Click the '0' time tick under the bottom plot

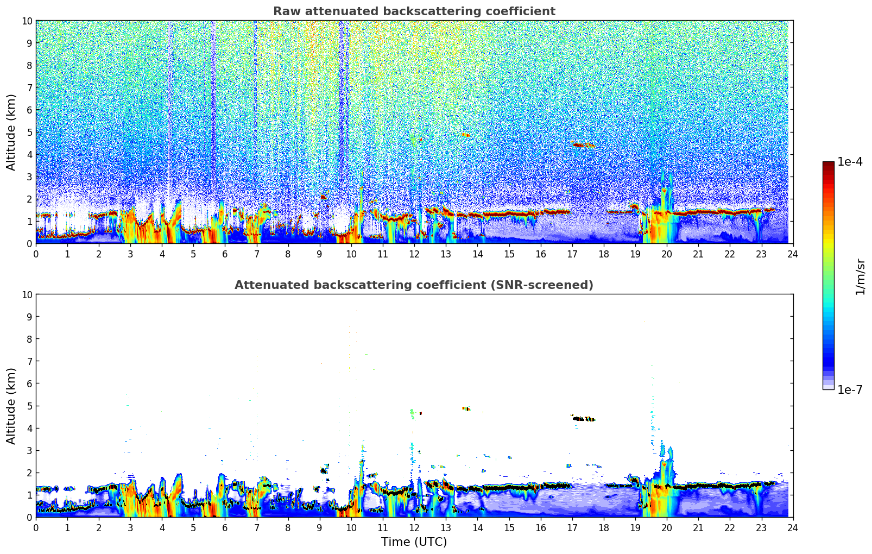36,528
